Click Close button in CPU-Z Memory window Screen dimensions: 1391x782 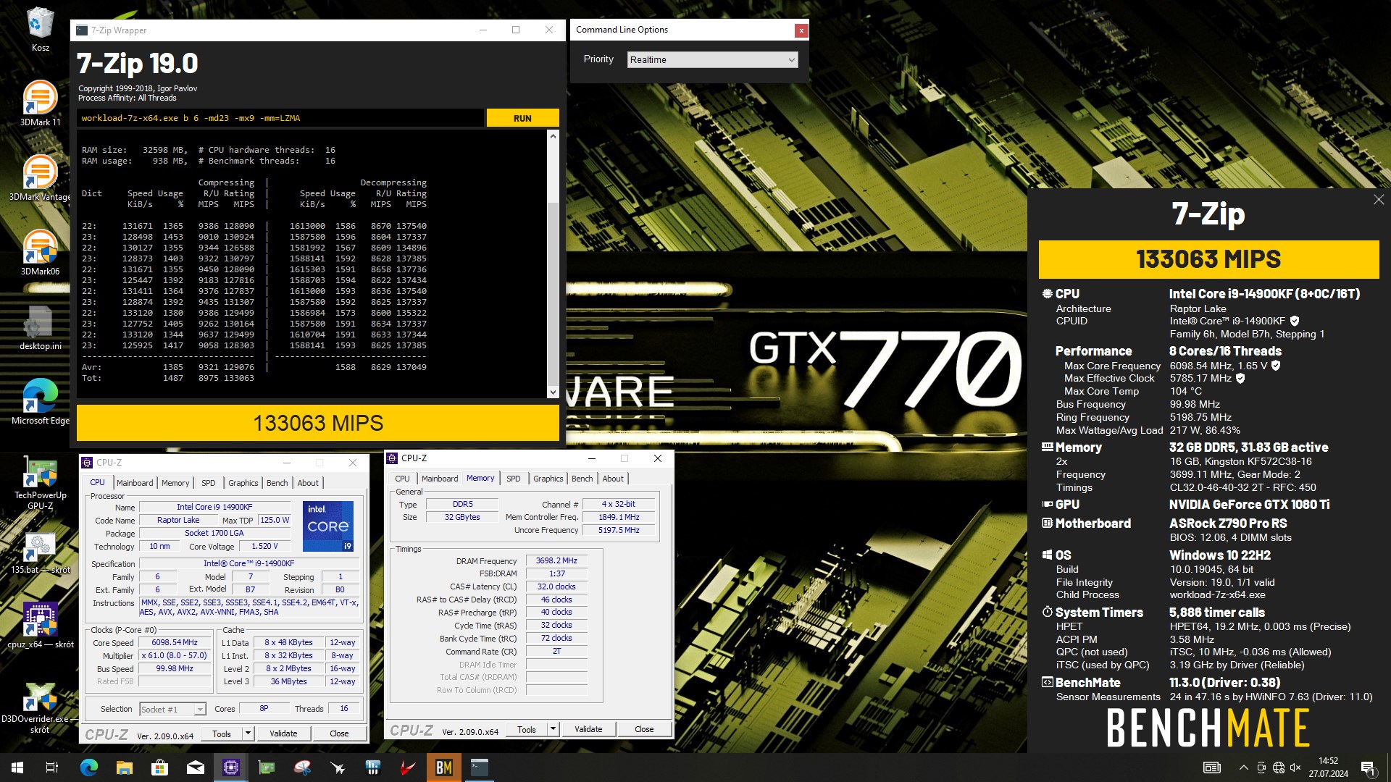click(x=644, y=729)
